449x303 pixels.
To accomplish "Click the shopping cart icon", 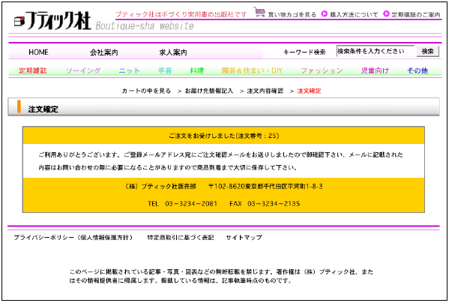I will coord(259,12).
